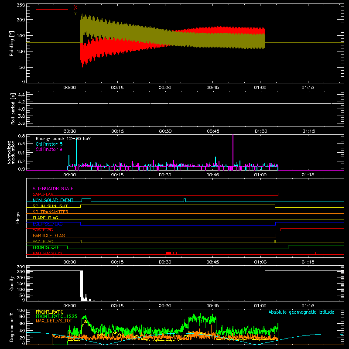Click the 300 value on Quality axis
Image resolution: width=349 pixels, height=349 pixels.
tap(21, 267)
